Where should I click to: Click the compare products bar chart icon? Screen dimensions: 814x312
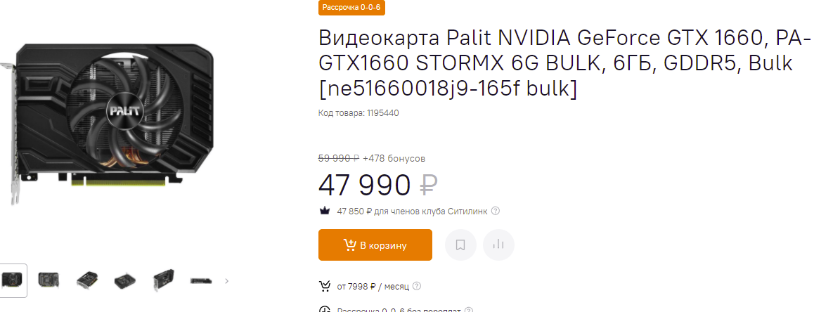[499, 245]
